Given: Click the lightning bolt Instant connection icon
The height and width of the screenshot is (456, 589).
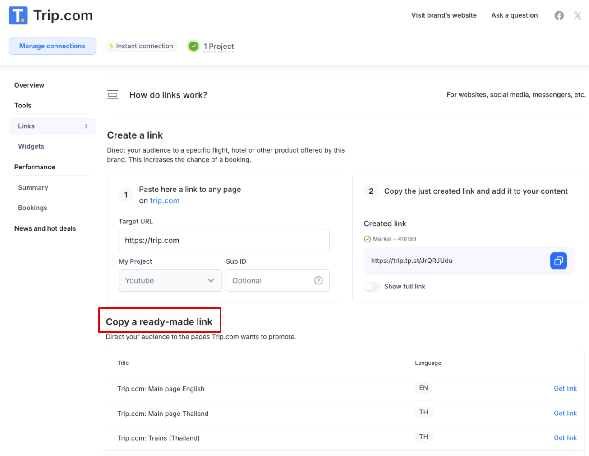Looking at the screenshot, I should [111, 46].
